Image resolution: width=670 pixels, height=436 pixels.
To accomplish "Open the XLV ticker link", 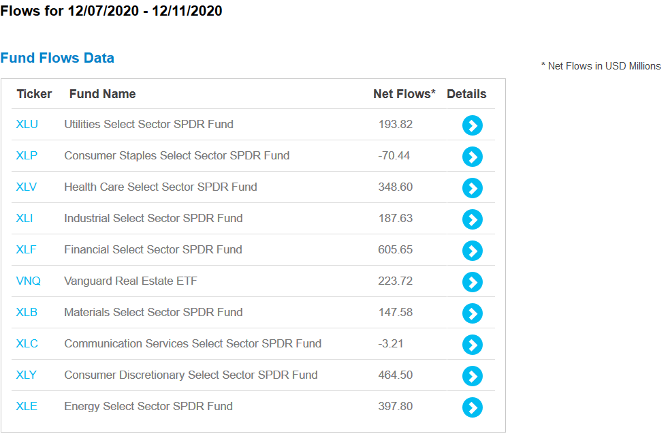I will [x=26, y=187].
